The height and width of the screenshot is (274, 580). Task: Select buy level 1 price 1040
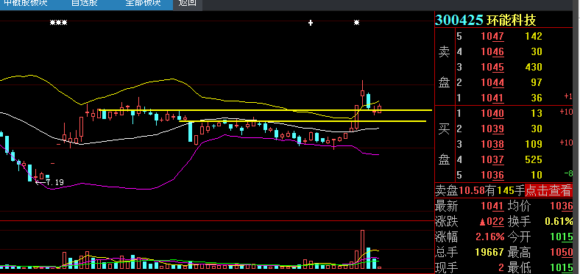(x=492, y=113)
